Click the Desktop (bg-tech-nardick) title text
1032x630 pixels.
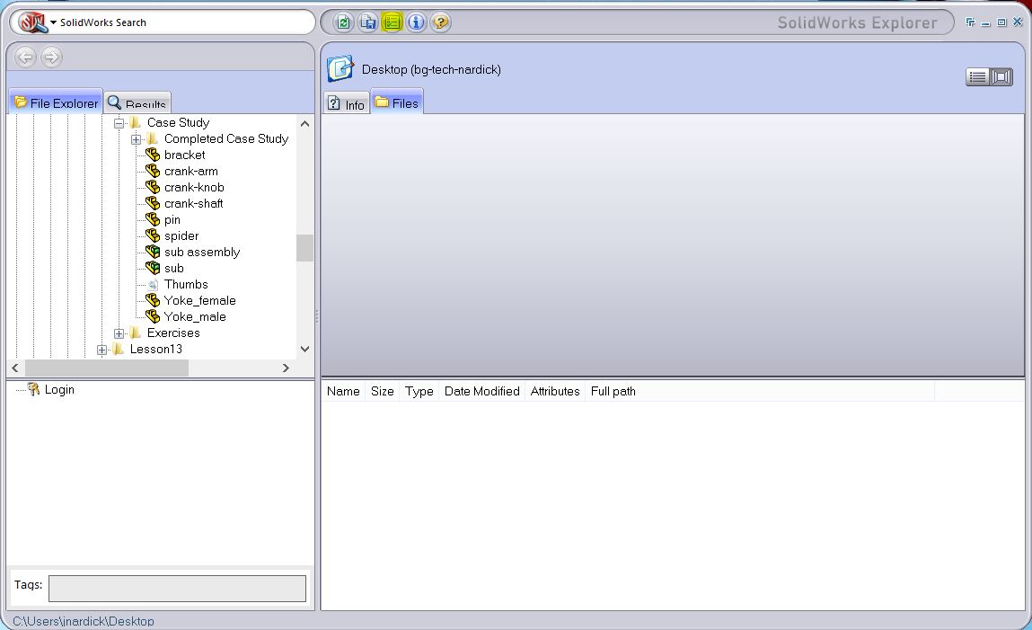(431, 69)
